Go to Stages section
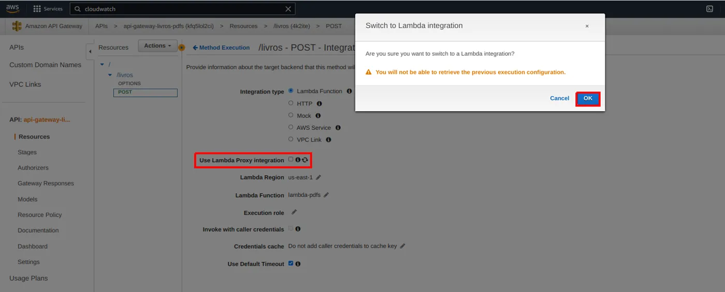Viewport: 725px width, 292px height. [27, 152]
